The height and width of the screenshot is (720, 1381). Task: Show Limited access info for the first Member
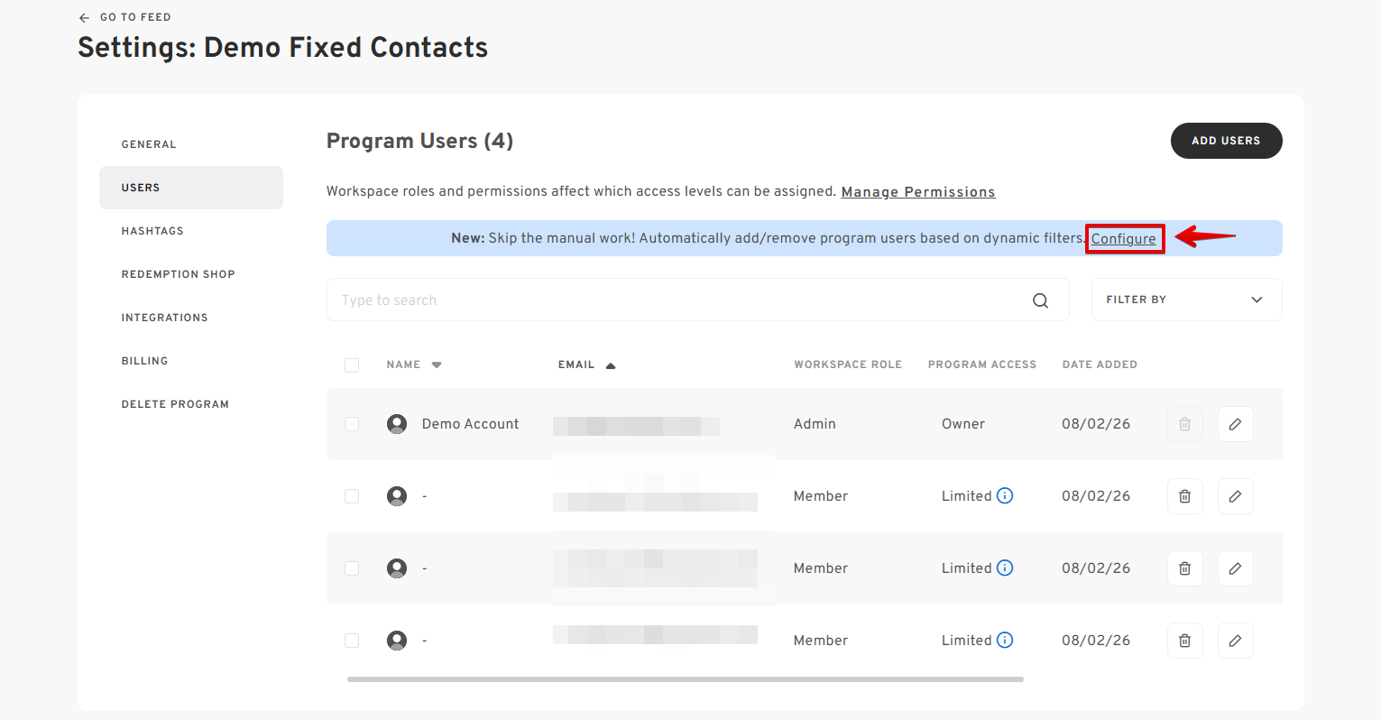1005,495
